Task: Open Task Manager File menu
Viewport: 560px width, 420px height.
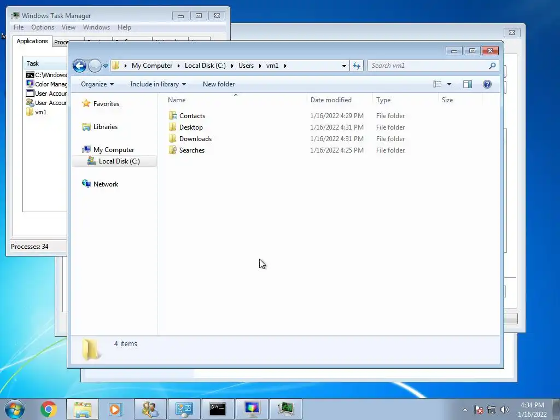Action: click(19, 27)
